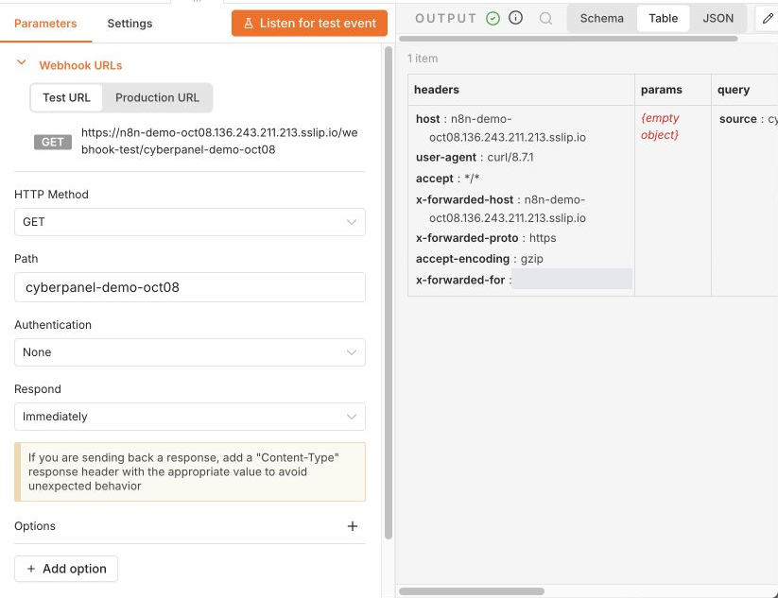The height and width of the screenshot is (598, 778).
Task: Select the JSON output view
Action: click(x=717, y=18)
